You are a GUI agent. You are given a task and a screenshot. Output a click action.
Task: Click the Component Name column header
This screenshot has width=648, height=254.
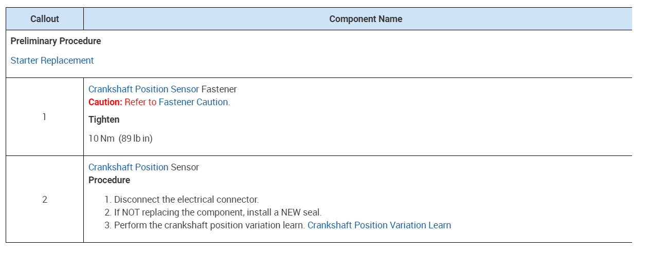[x=365, y=19]
